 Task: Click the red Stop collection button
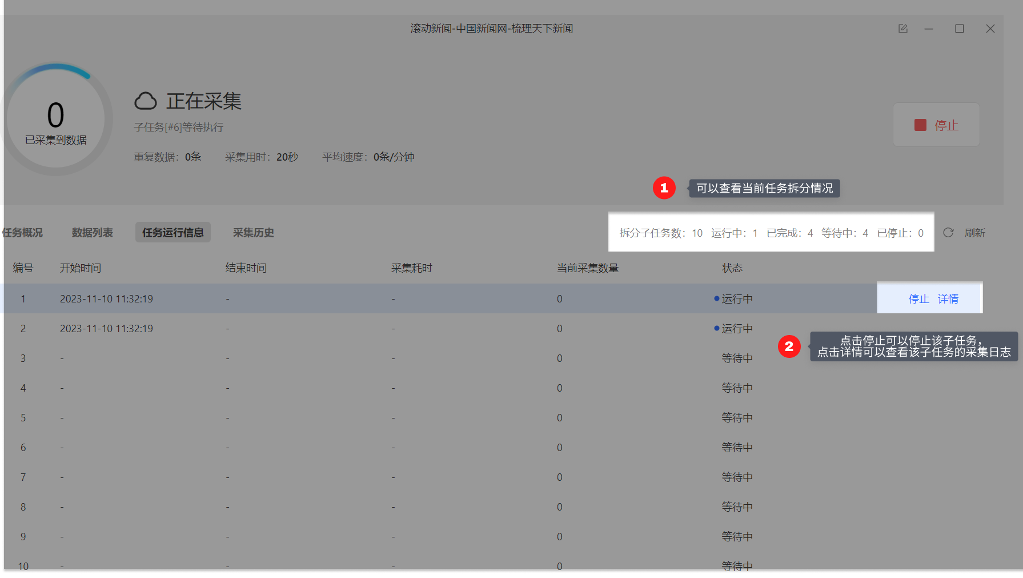(x=936, y=125)
